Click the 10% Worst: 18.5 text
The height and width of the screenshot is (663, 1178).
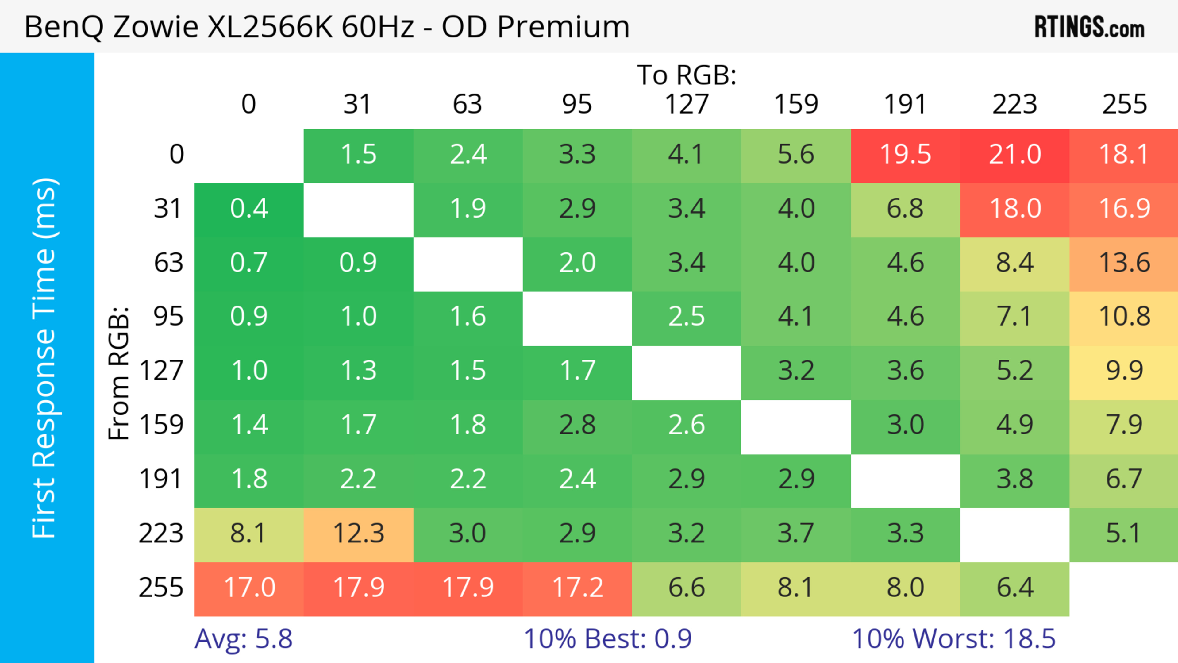click(953, 639)
